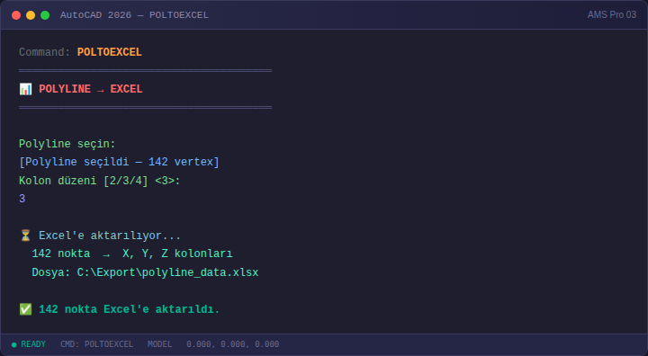Screen dimensions: 648x356
Task: Click the file path 'C:\Export\polyline_data.xlsx'
Action: 167,272
